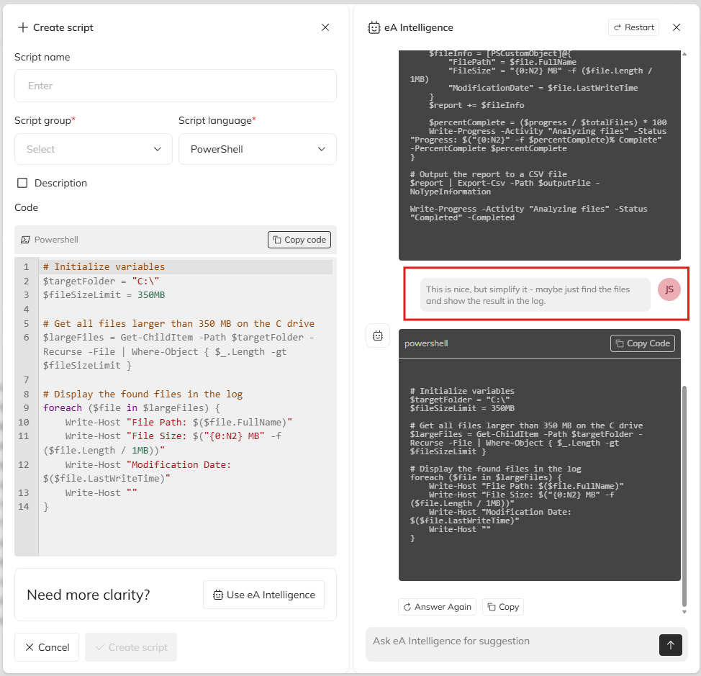Image resolution: width=701 pixels, height=676 pixels.
Task: Copy Code from the chat powershell block
Action: [x=643, y=343]
